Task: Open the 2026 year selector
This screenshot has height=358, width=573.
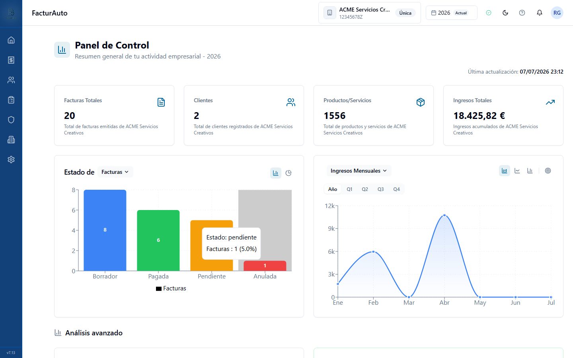Action: click(452, 13)
